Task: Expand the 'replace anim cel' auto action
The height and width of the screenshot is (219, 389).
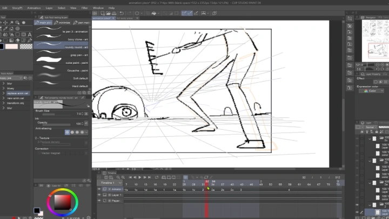Action: [3, 94]
